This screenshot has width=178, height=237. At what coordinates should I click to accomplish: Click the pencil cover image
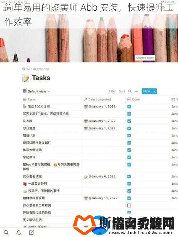89,38
